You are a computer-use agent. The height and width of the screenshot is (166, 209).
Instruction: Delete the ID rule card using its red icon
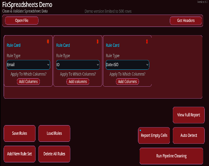[x=98, y=41]
